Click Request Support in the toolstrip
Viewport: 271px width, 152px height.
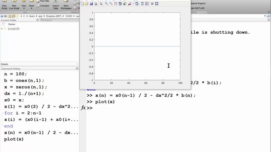(x=198, y=3)
